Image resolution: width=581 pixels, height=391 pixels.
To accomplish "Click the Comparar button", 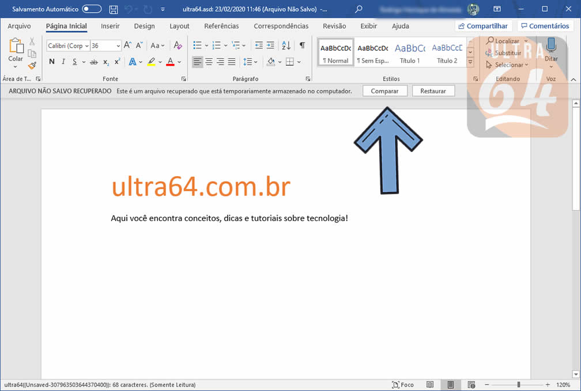I will click(384, 91).
